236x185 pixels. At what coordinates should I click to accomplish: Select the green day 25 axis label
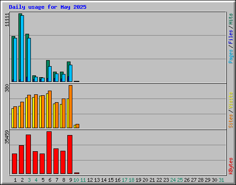pyautogui.click(x=180, y=180)
